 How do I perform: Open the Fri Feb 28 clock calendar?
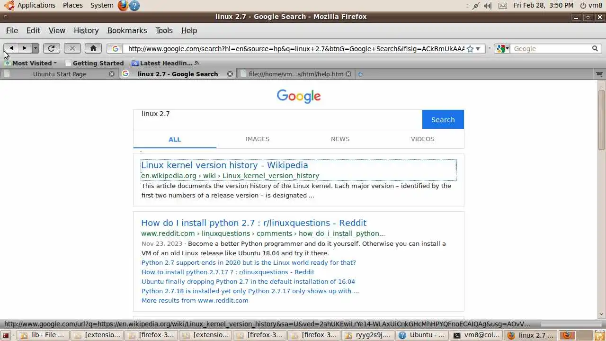(544, 5)
